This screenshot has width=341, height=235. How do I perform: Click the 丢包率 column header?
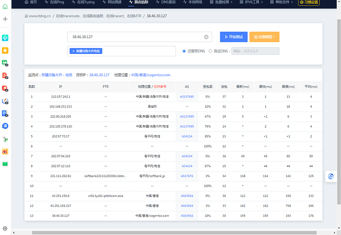[208, 87]
